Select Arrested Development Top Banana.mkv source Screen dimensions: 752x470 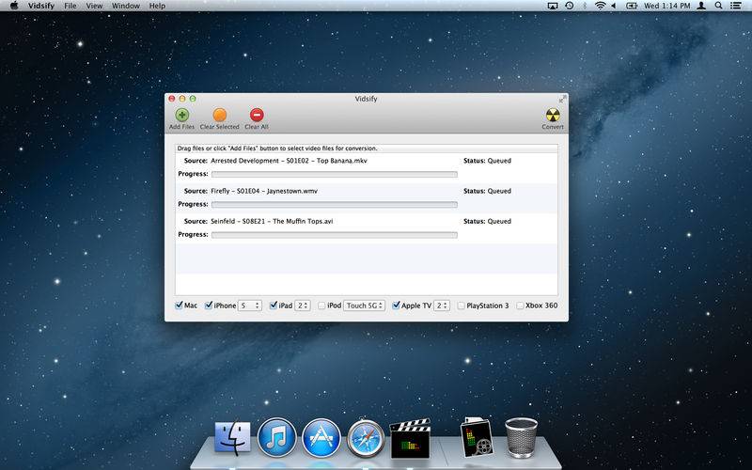tap(289, 161)
